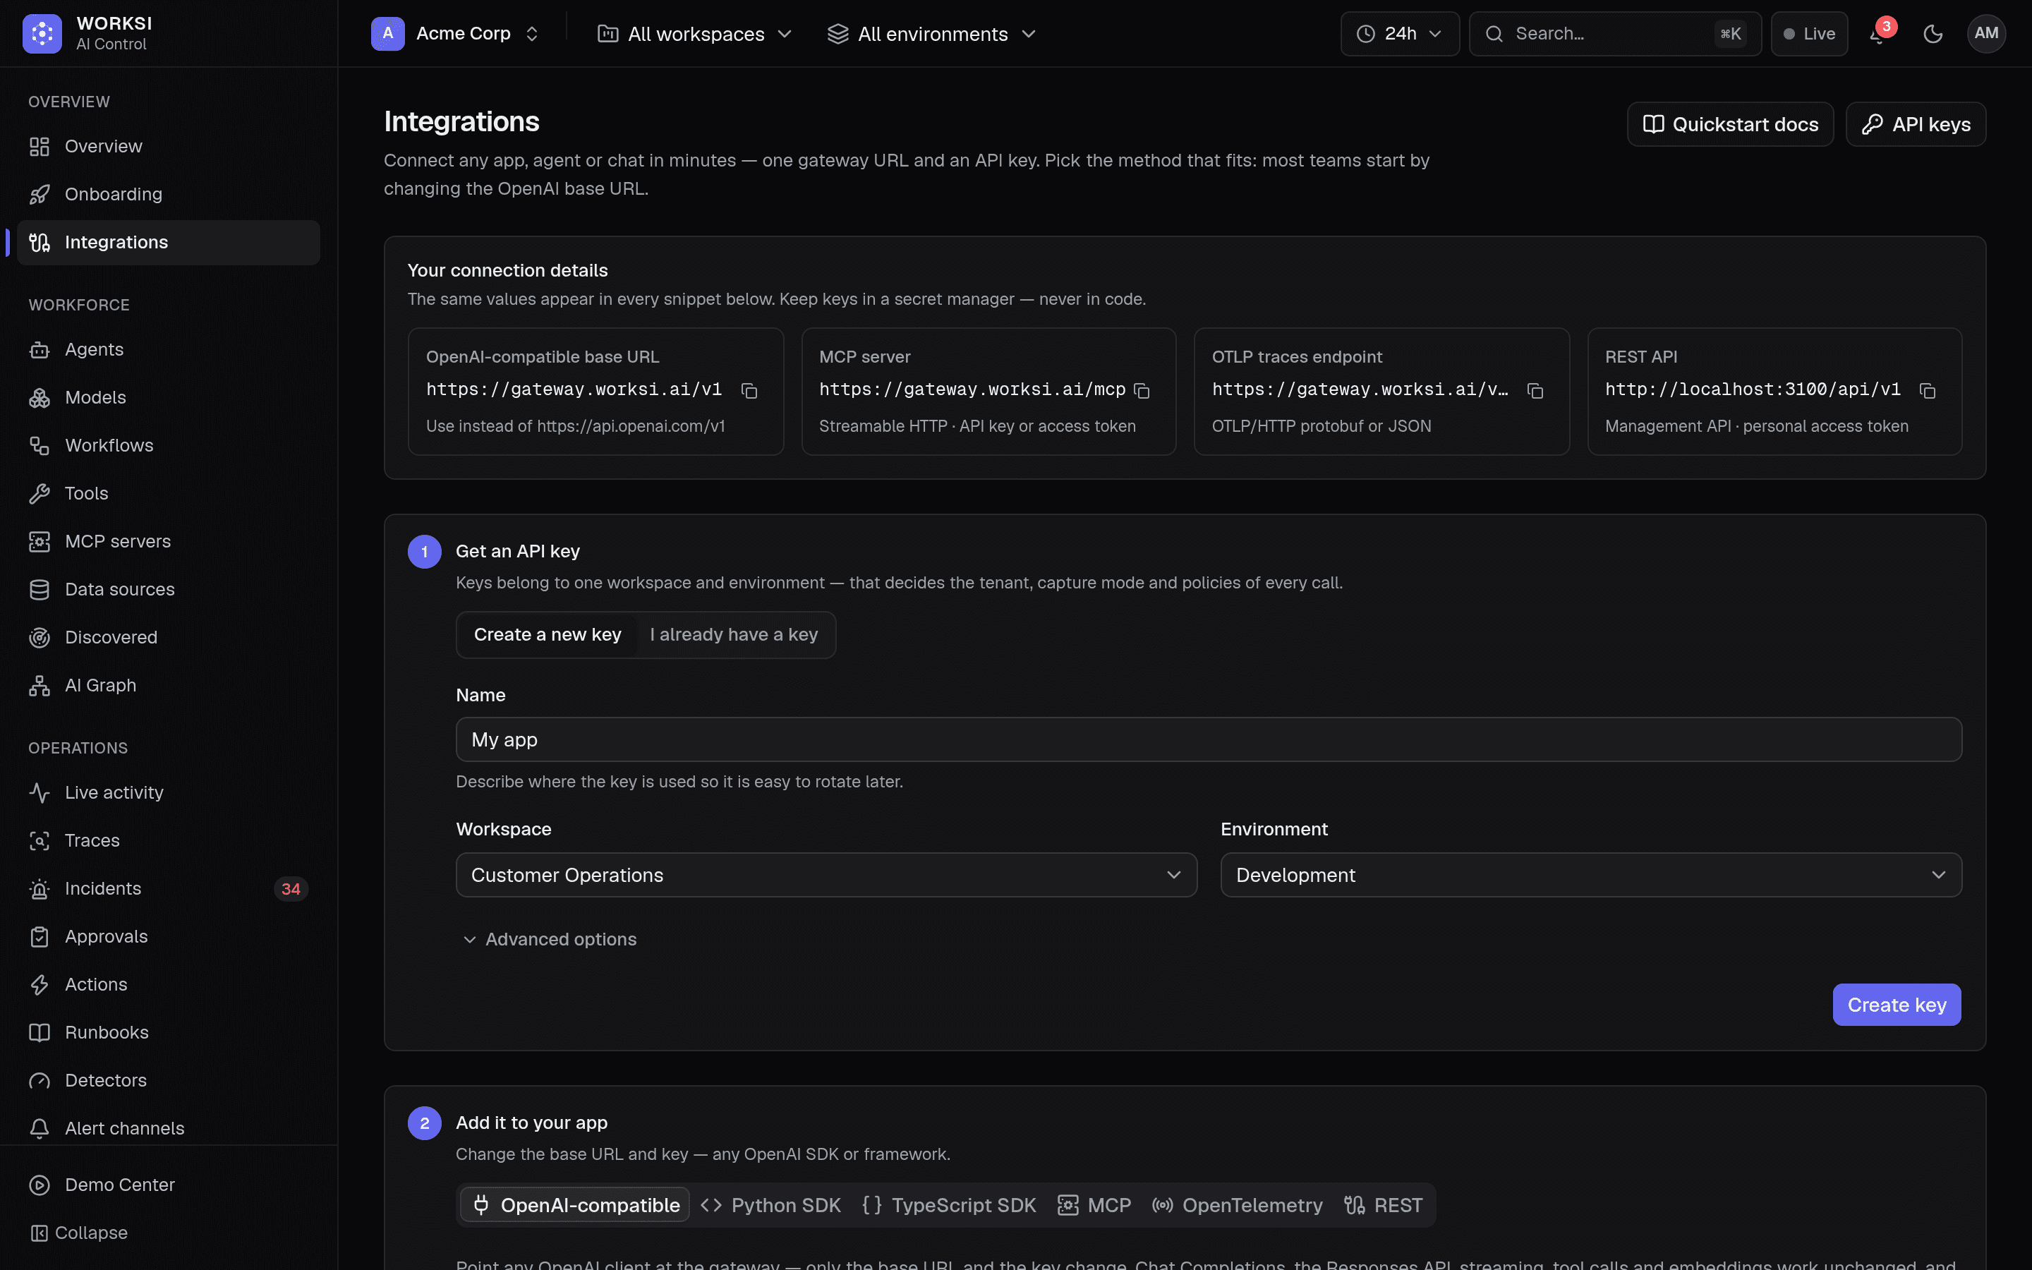
Task: Open Incidents with 34 badge
Action: click(168, 888)
